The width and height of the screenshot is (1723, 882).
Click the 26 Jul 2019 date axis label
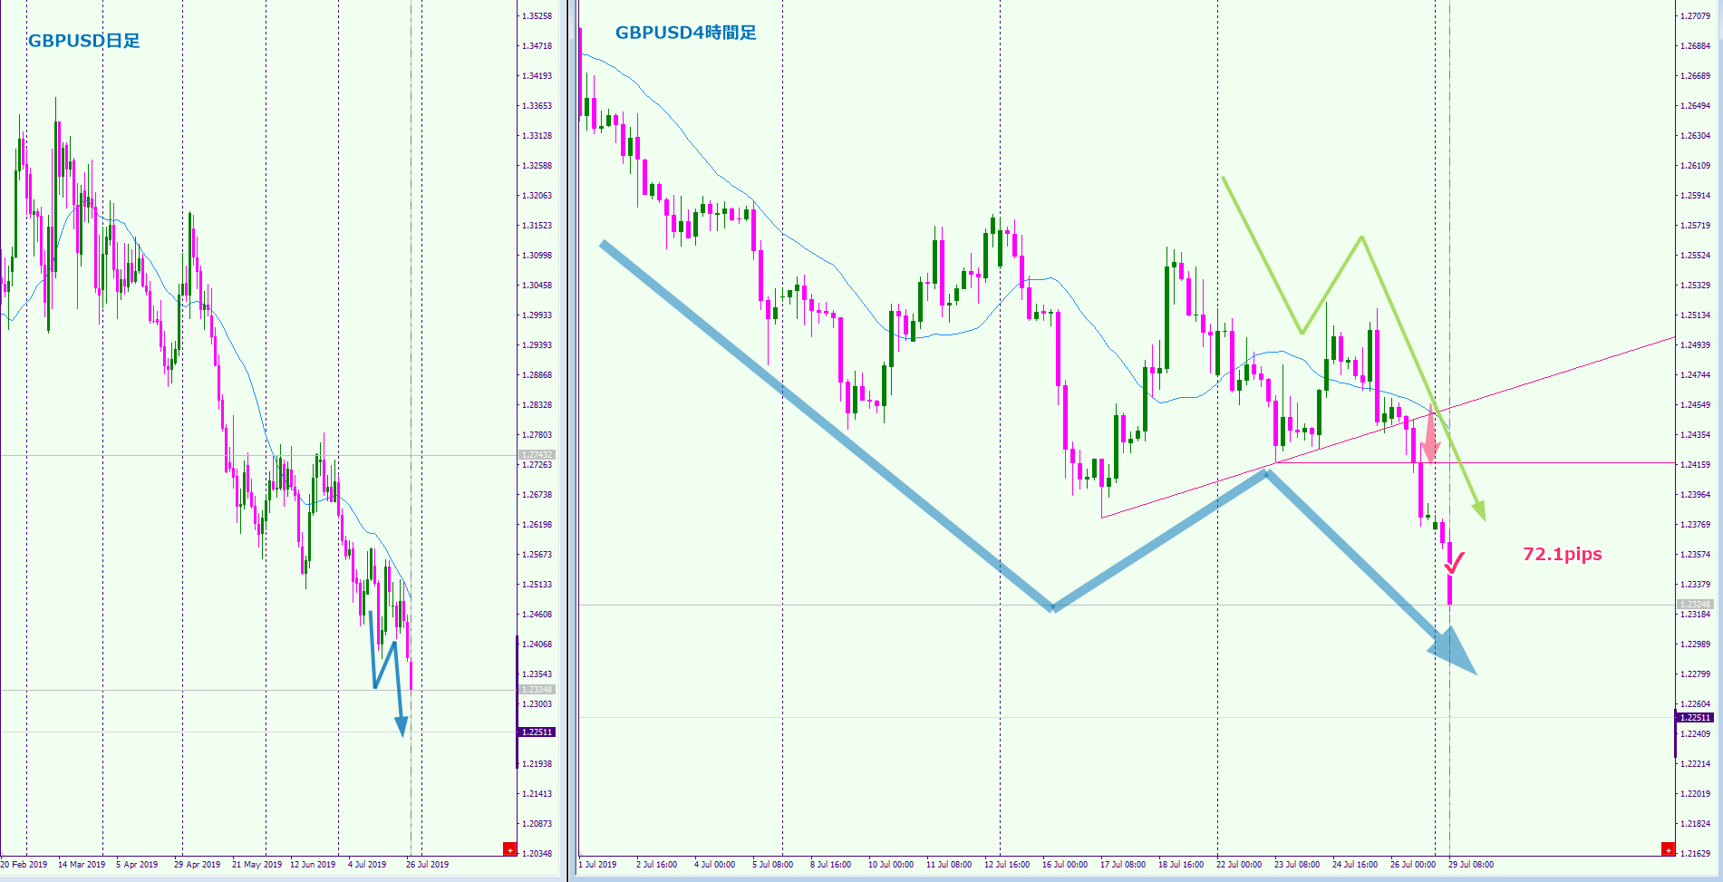tap(427, 865)
